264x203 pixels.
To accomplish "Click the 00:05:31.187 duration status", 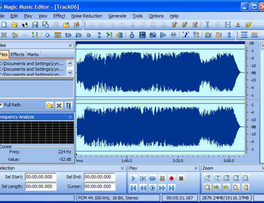I will [180, 198].
